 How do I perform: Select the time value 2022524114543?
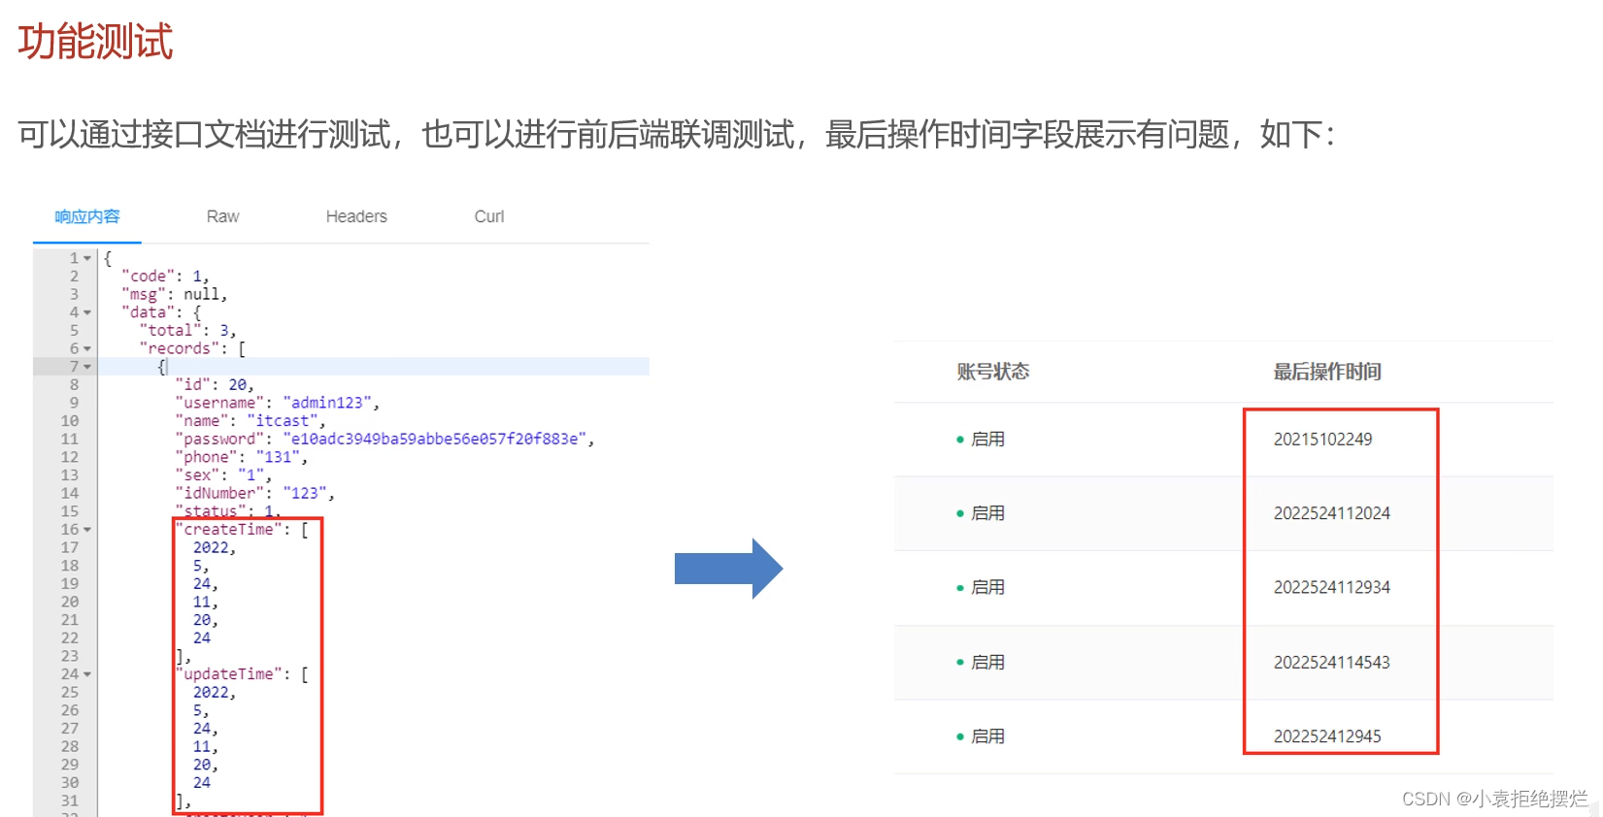tap(1331, 663)
